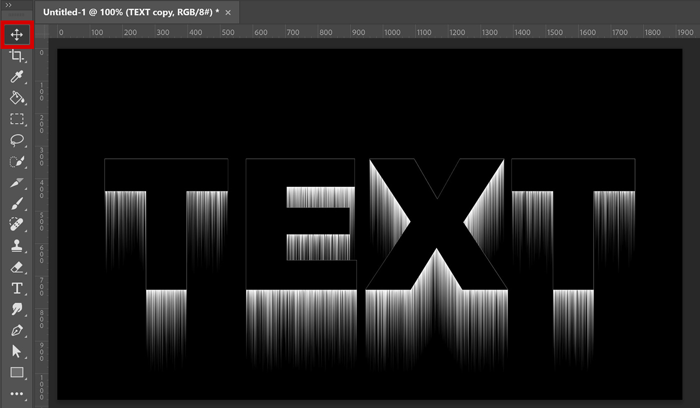Select the Paint Bucket tool
The width and height of the screenshot is (700, 408).
point(16,98)
